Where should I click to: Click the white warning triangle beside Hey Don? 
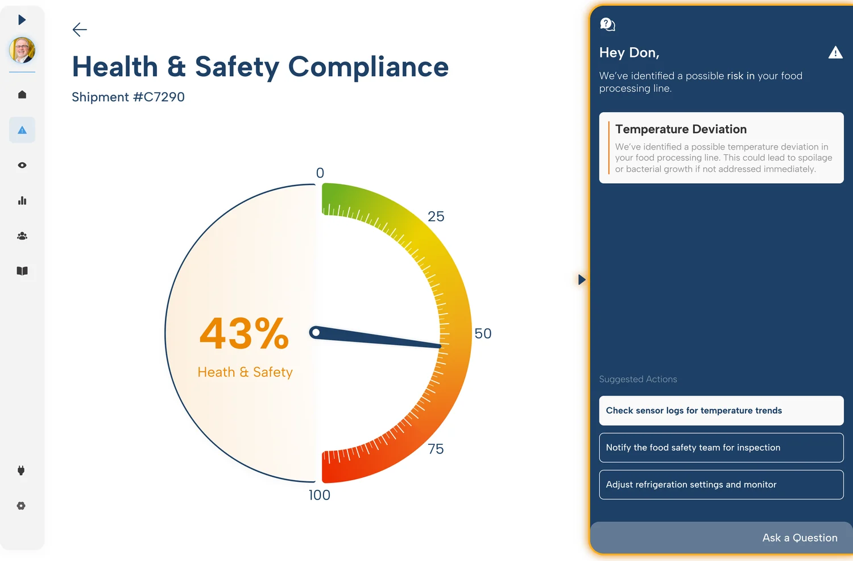click(835, 53)
